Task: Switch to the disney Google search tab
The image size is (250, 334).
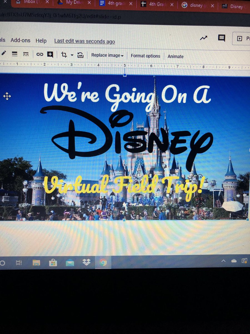Action: pyautogui.click(x=197, y=6)
